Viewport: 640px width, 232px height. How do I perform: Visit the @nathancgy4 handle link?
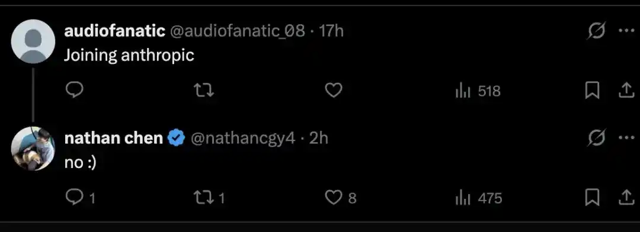pyautogui.click(x=243, y=138)
